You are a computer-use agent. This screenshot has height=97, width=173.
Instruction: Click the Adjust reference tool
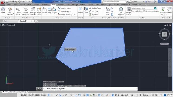55,10
